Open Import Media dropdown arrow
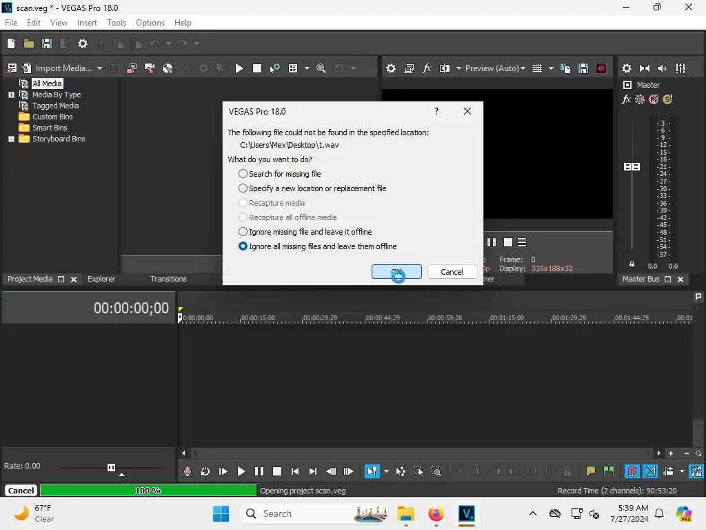The width and height of the screenshot is (706, 530). click(x=99, y=68)
